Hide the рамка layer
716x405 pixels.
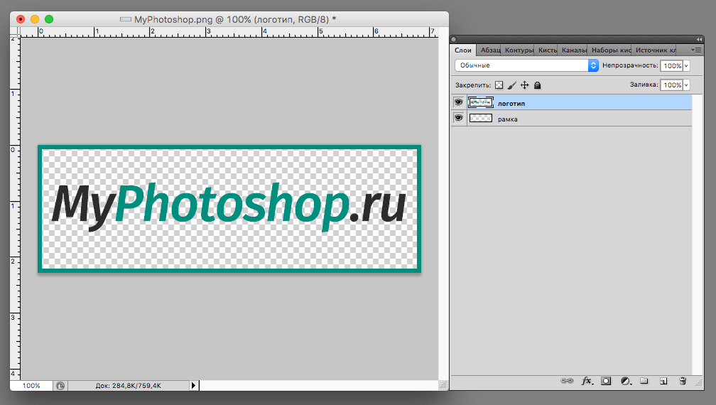[x=458, y=119]
